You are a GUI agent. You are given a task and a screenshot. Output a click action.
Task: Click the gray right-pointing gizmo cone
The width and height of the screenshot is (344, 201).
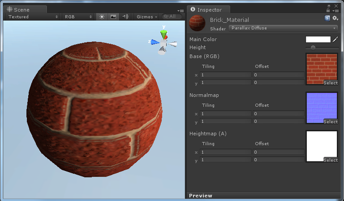click(172, 44)
